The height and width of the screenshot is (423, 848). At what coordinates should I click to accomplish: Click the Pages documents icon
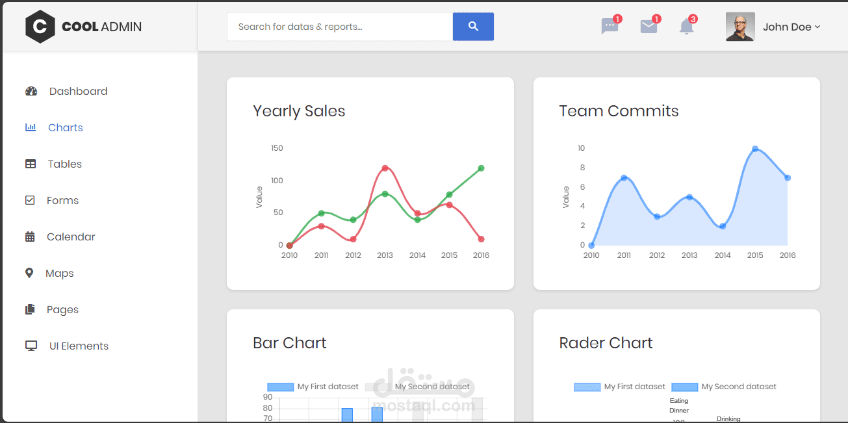pos(30,309)
